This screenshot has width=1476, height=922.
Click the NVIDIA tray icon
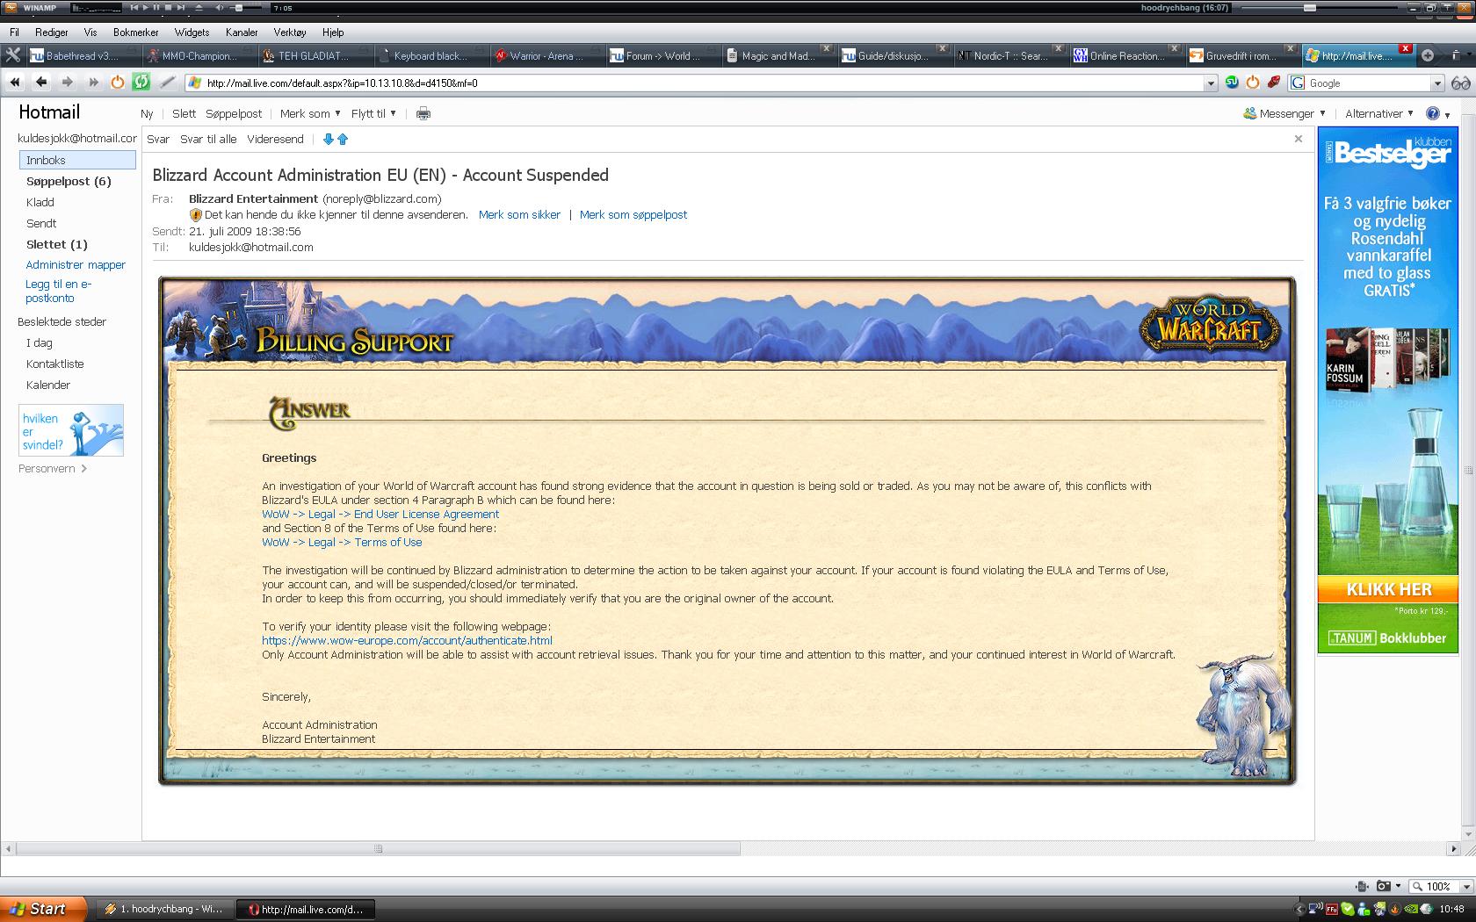point(1410,909)
